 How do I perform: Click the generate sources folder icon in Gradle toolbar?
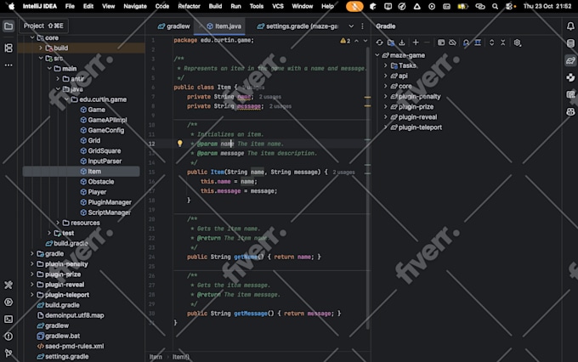coord(391,42)
